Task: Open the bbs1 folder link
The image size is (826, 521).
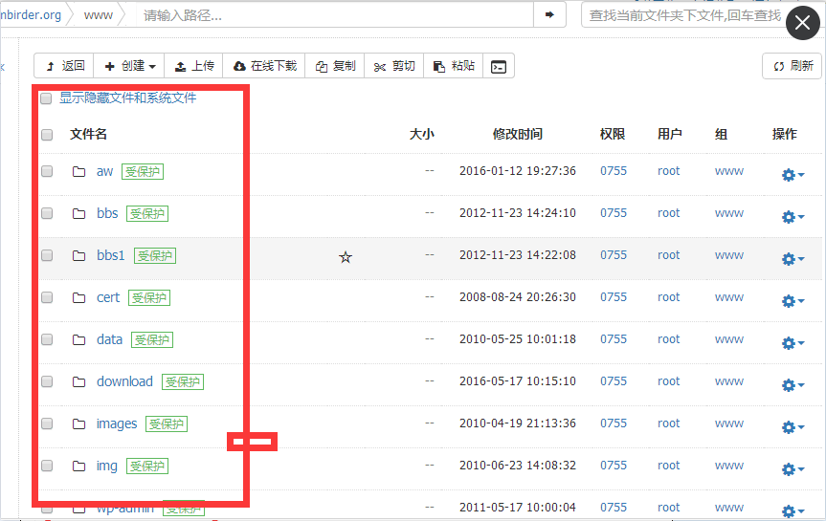Action: pos(111,256)
